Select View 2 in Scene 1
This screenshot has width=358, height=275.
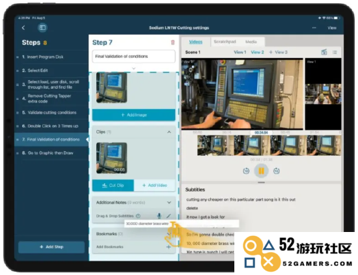[x=257, y=52]
